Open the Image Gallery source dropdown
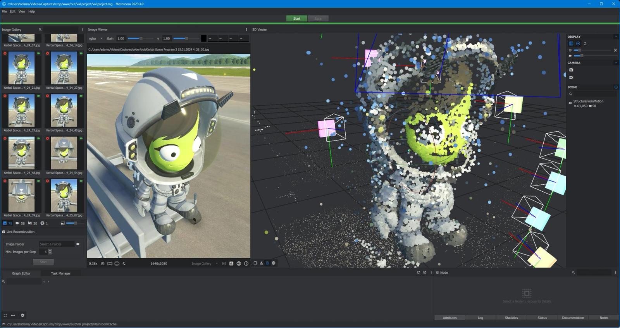Viewport: 620px width, 328px height. (x=205, y=263)
